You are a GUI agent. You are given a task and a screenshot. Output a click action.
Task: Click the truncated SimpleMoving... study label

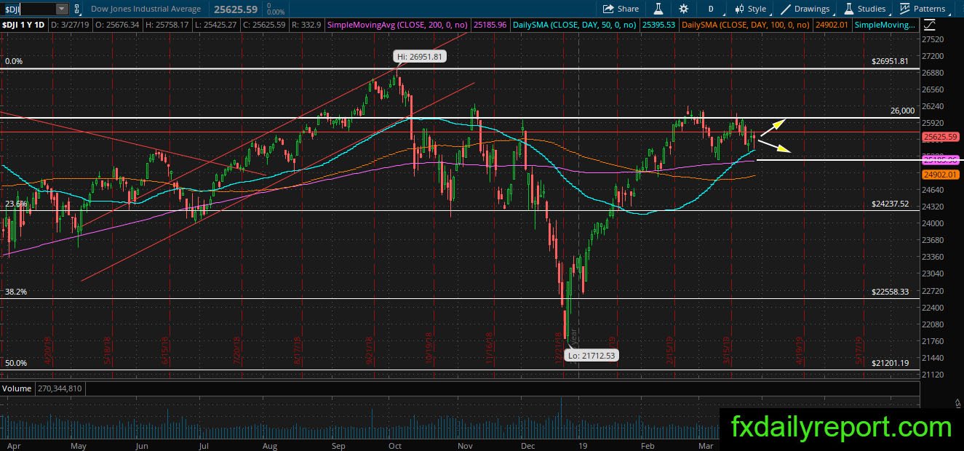click(x=885, y=25)
